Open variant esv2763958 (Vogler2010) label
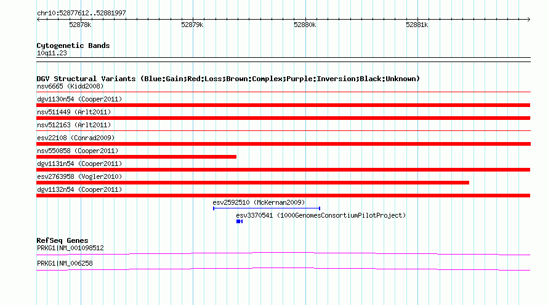This screenshot has height=305, width=548. pyautogui.click(x=79, y=176)
